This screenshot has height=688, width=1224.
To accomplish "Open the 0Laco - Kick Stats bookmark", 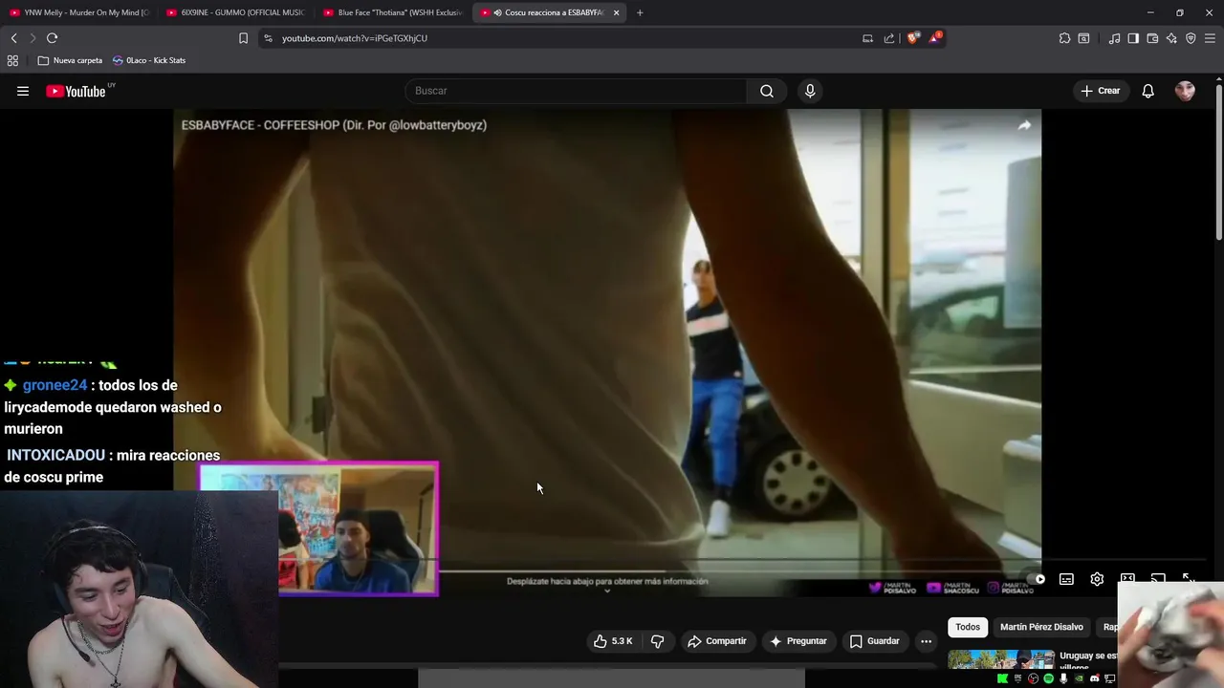I will 149,60.
